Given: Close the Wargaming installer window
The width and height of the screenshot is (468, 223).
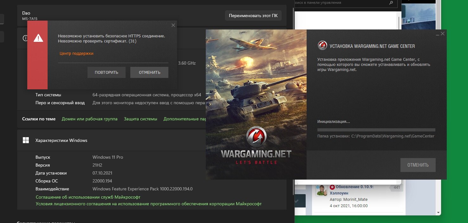Looking at the screenshot, I should (x=443, y=34).
